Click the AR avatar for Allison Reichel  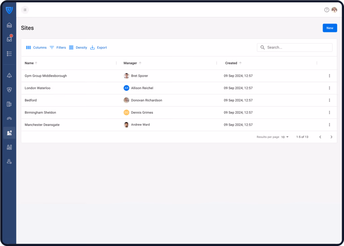(126, 88)
